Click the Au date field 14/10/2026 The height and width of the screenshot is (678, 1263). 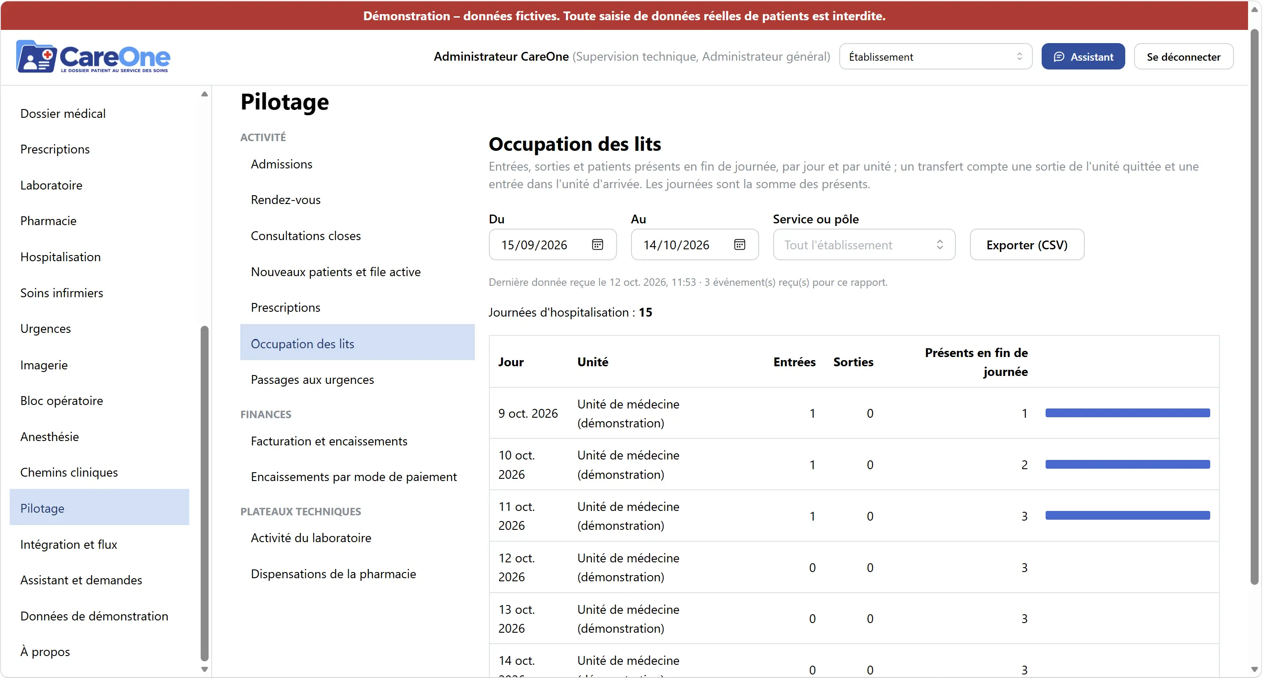694,244
